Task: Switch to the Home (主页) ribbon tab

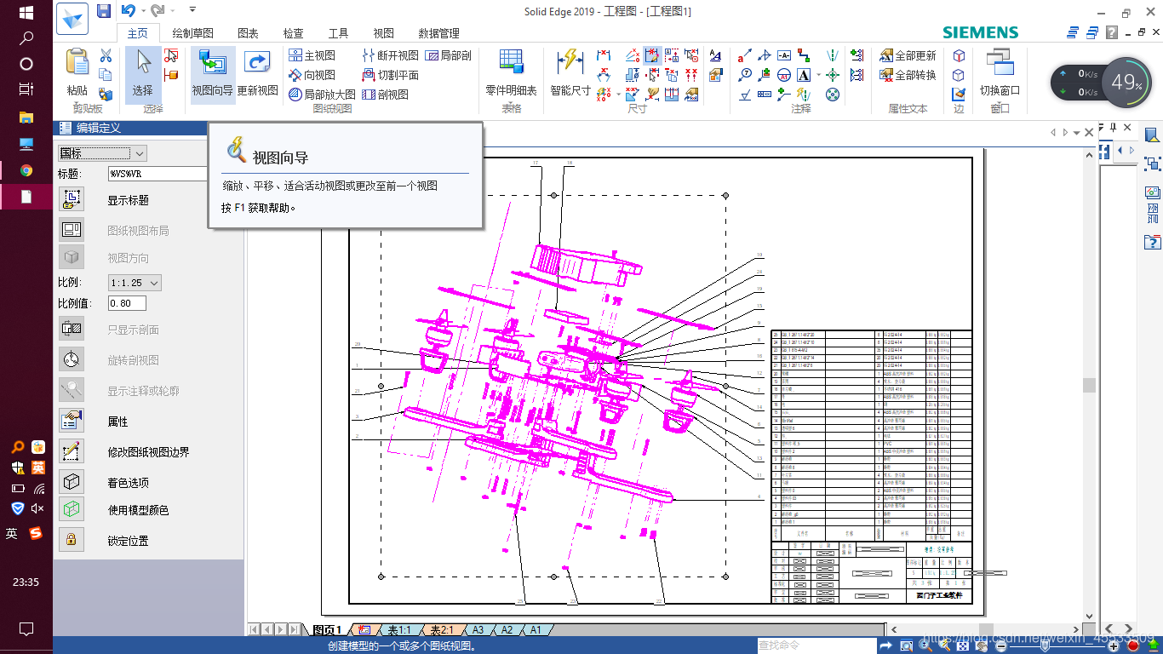Action: click(x=138, y=33)
